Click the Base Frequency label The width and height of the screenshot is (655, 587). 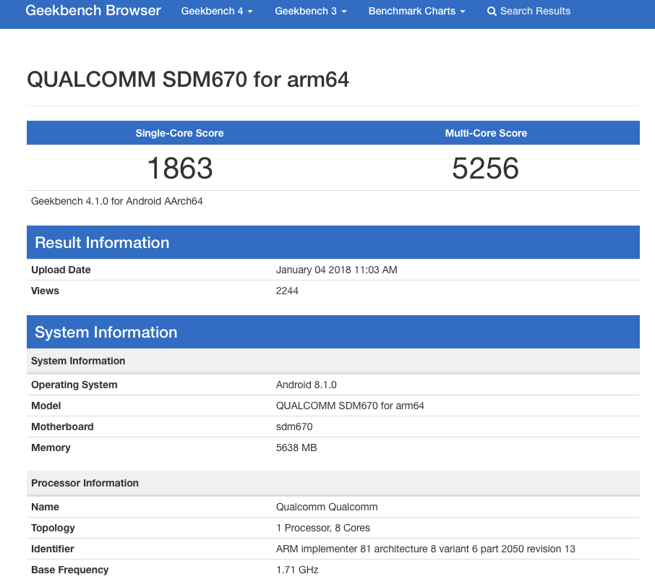tap(69, 570)
